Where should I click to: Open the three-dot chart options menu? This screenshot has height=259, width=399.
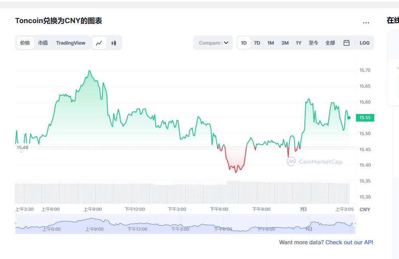click(366, 23)
